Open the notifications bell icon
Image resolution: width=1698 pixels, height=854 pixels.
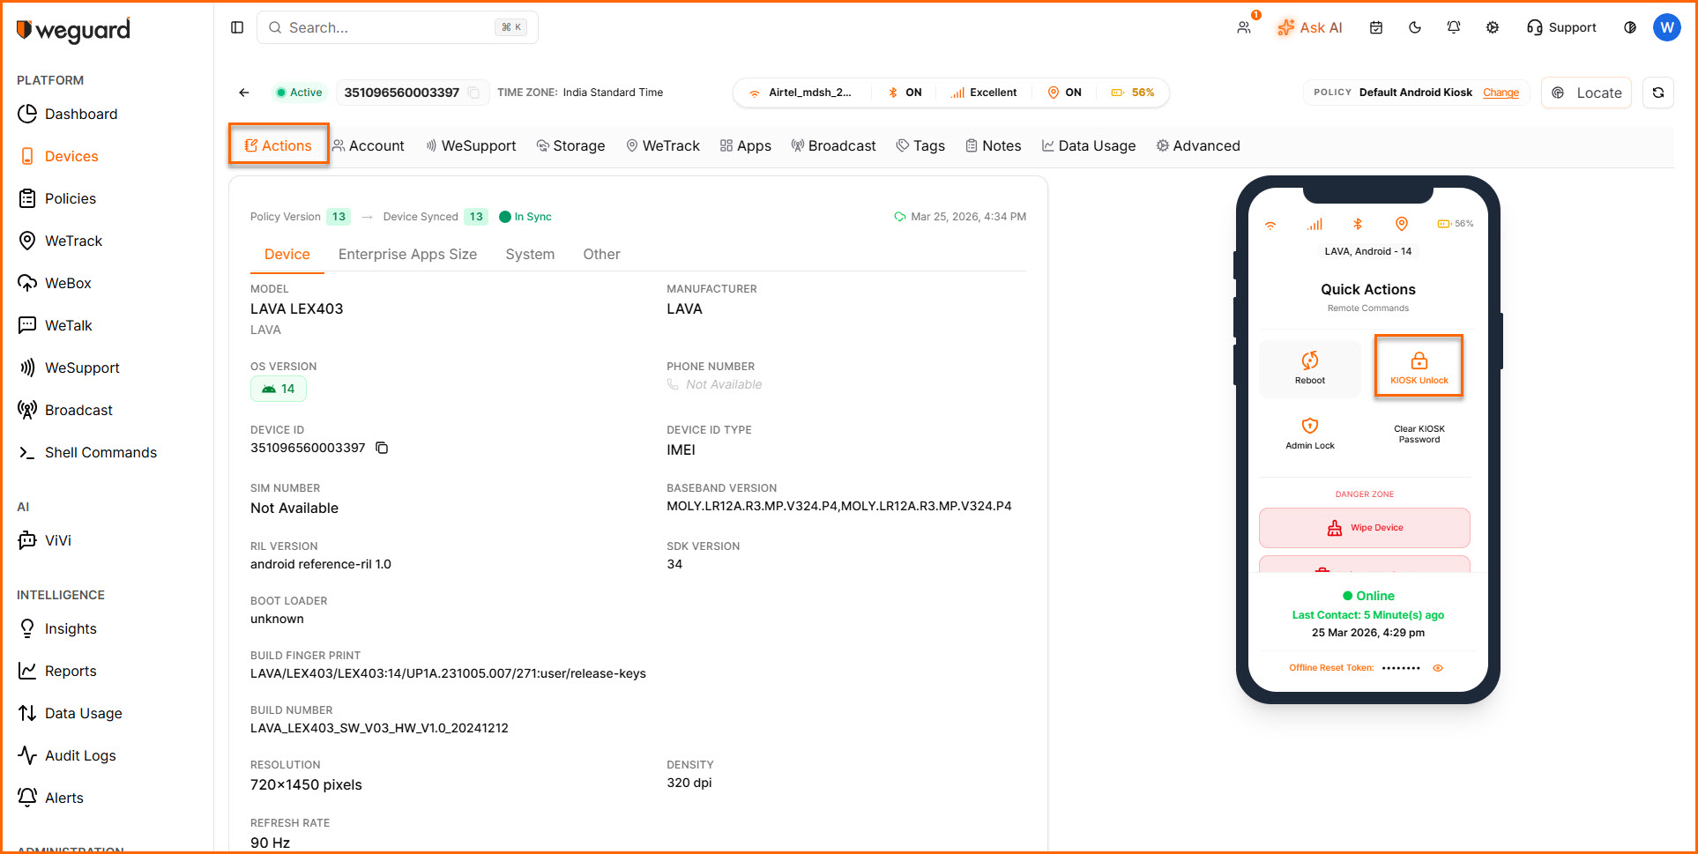coord(1453,27)
